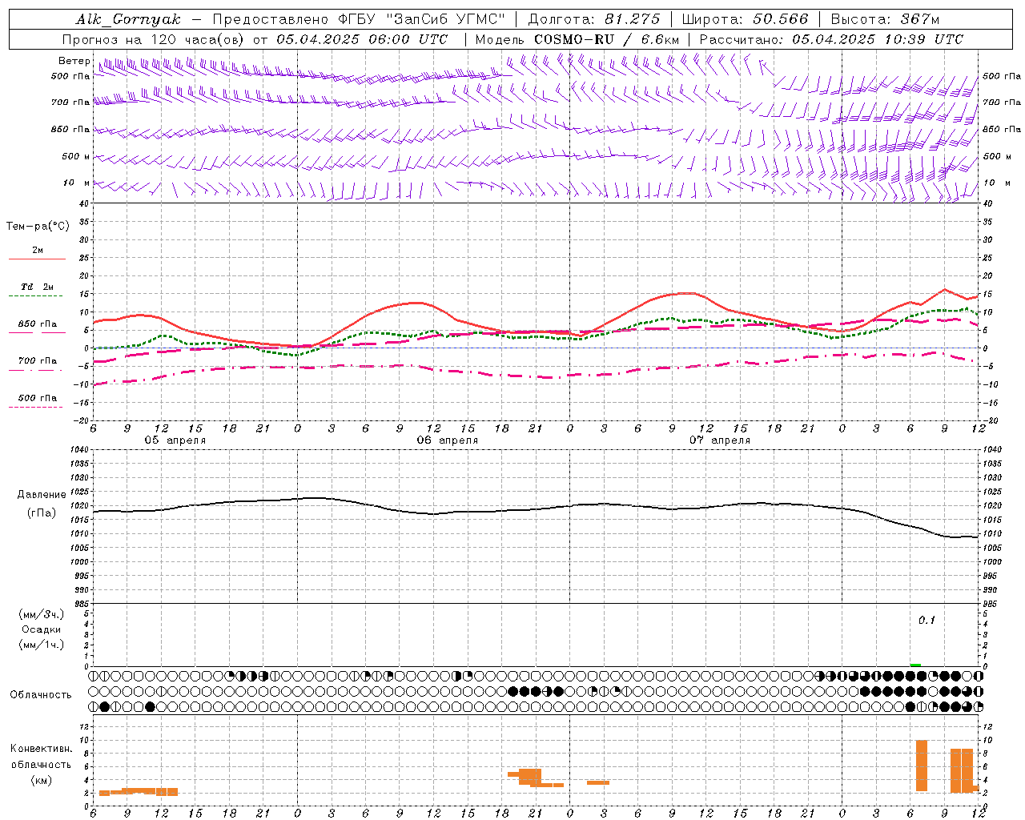The height and width of the screenshot is (820, 1025).
Task: Click 'Прогноз на 120 часа(ов)' forecast text
Action: (x=154, y=39)
